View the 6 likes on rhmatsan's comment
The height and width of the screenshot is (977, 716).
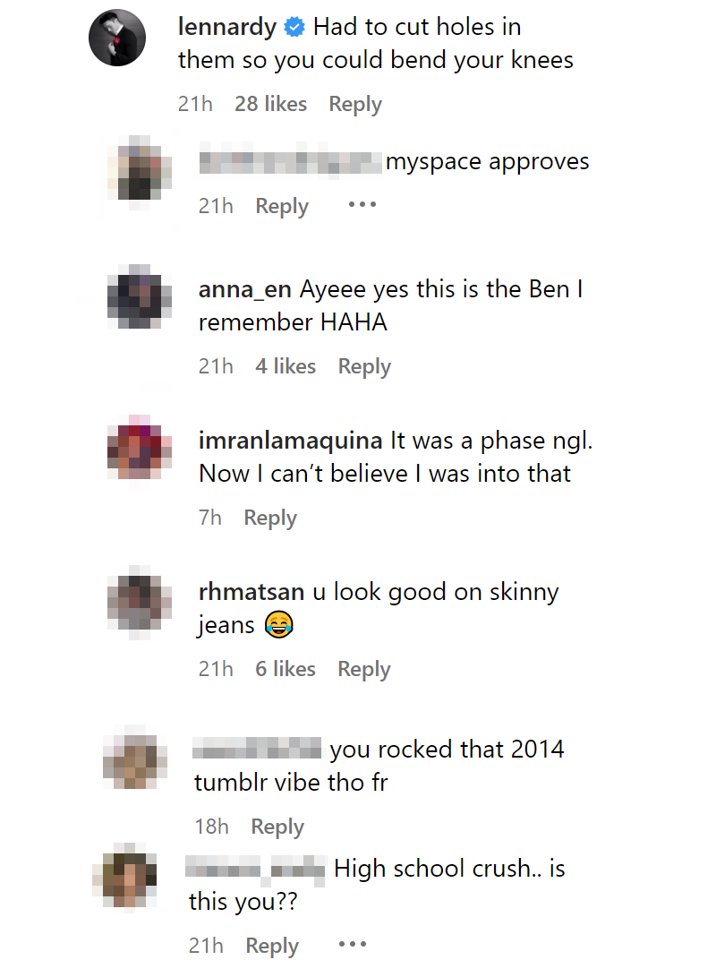click(286, 669)
